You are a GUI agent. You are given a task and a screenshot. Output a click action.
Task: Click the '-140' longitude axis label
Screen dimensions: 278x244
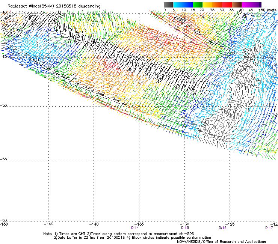click(94, 224)
